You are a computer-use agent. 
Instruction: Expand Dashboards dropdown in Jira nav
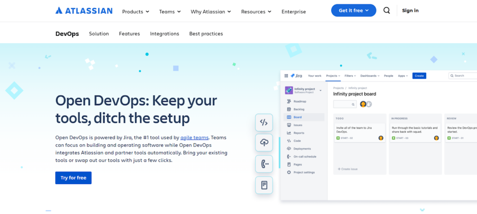point(370,76)
